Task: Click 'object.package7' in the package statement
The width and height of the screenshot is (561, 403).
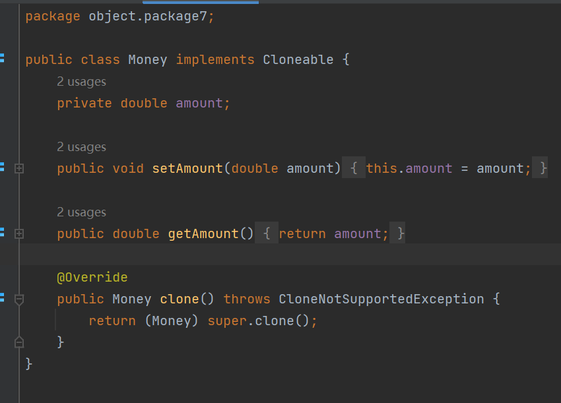Action: (x=148, y=16)
